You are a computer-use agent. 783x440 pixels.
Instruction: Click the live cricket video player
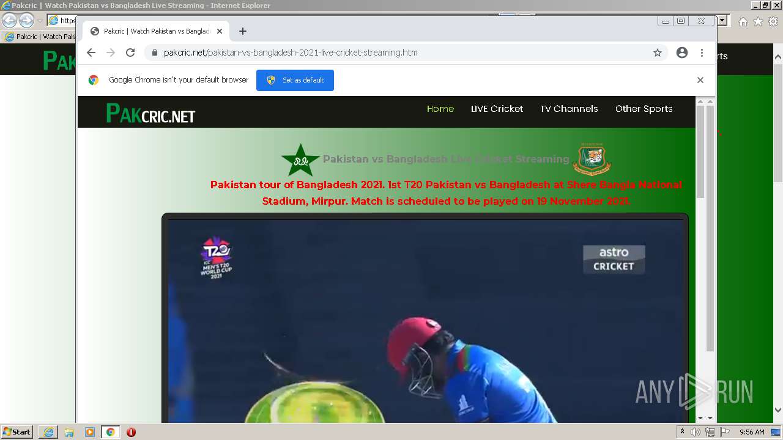click(425, 321)
